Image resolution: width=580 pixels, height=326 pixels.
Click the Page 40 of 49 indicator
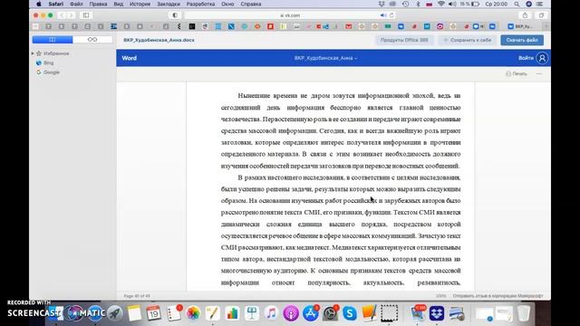[x=137, y=296]
